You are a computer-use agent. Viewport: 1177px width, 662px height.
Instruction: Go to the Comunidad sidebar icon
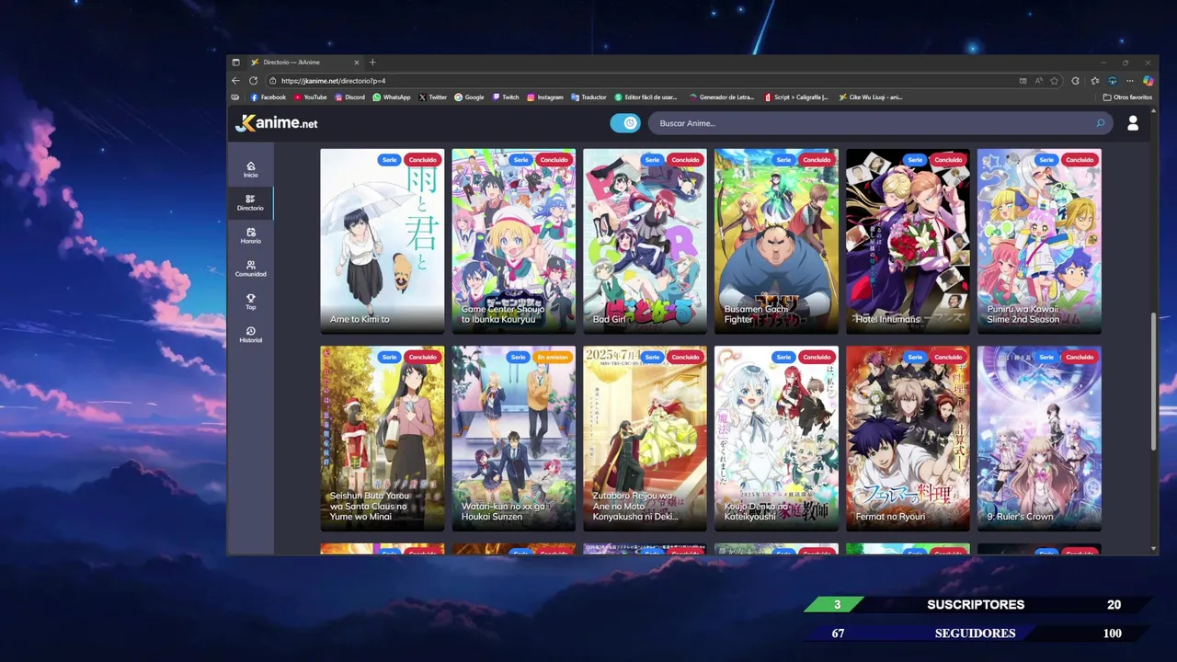click(250, 268)
